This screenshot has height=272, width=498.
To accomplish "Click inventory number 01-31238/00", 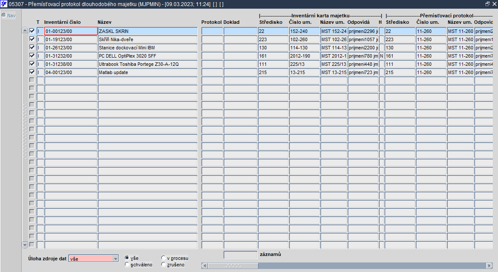I will pyautogui.click(x=71, y=64).
